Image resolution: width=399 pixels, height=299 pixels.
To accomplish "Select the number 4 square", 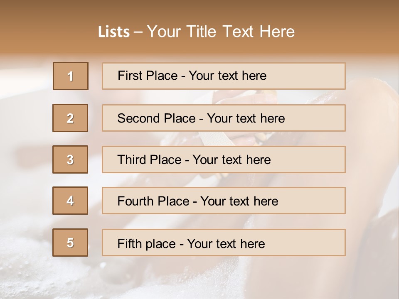I will (x=70, y=201).
